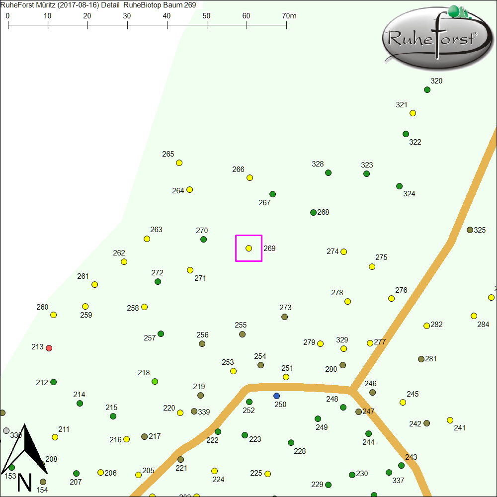Click the yellow marker for tree 265
497x497 pixels.
click(x=179, y=163)
